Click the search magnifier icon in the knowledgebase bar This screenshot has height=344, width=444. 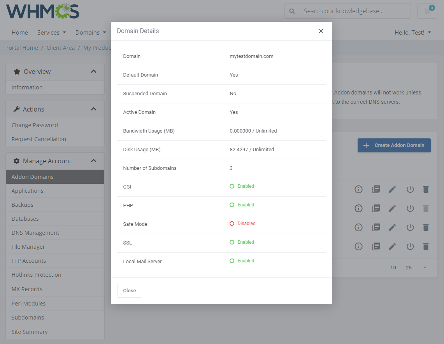pos(292,11)
